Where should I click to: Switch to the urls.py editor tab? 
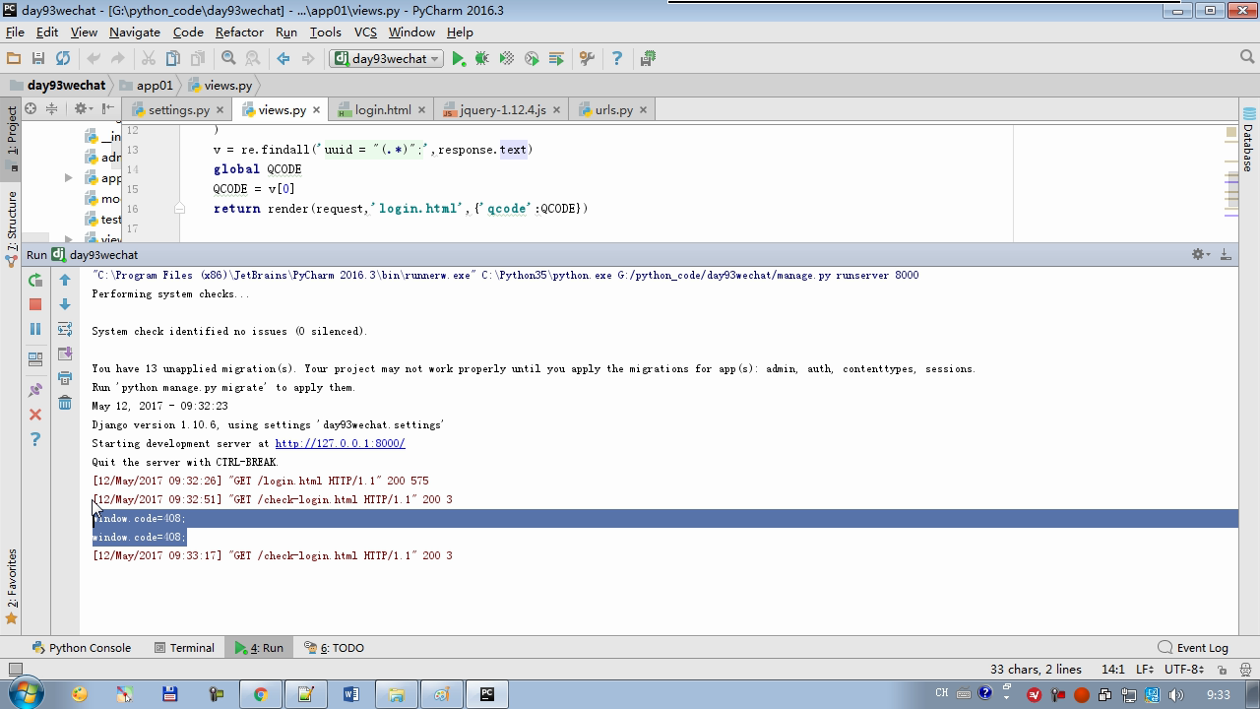point(613,109)
